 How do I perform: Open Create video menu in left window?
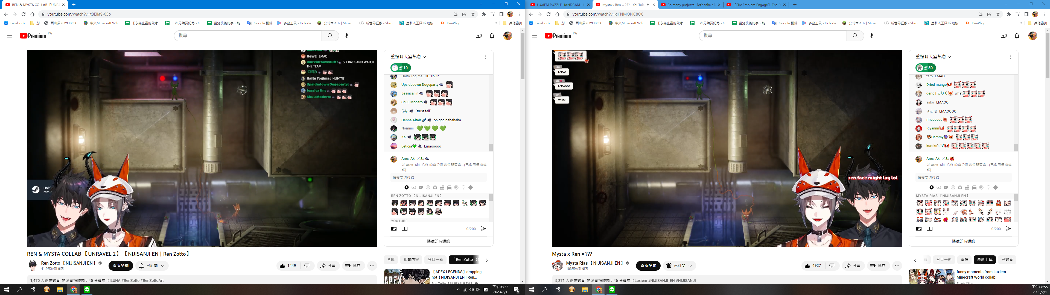pos(479,36)
